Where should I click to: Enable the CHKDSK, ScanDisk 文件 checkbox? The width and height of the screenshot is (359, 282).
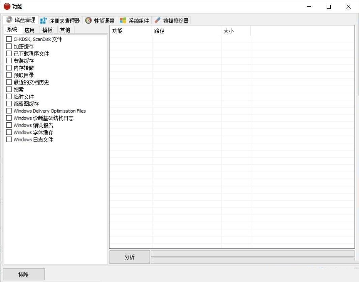point(9,39)
